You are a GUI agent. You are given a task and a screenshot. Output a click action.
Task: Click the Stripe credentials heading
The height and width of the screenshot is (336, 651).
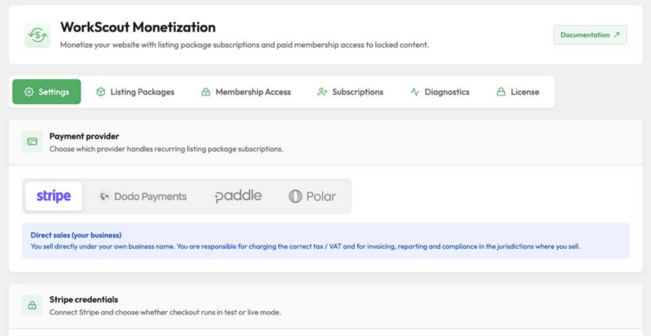point(83,300)
